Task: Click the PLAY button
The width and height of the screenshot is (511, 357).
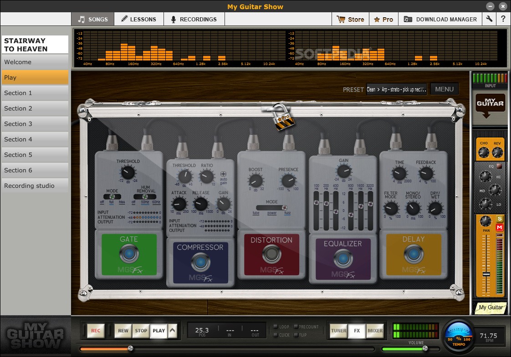Action: [x=158, y=331]
